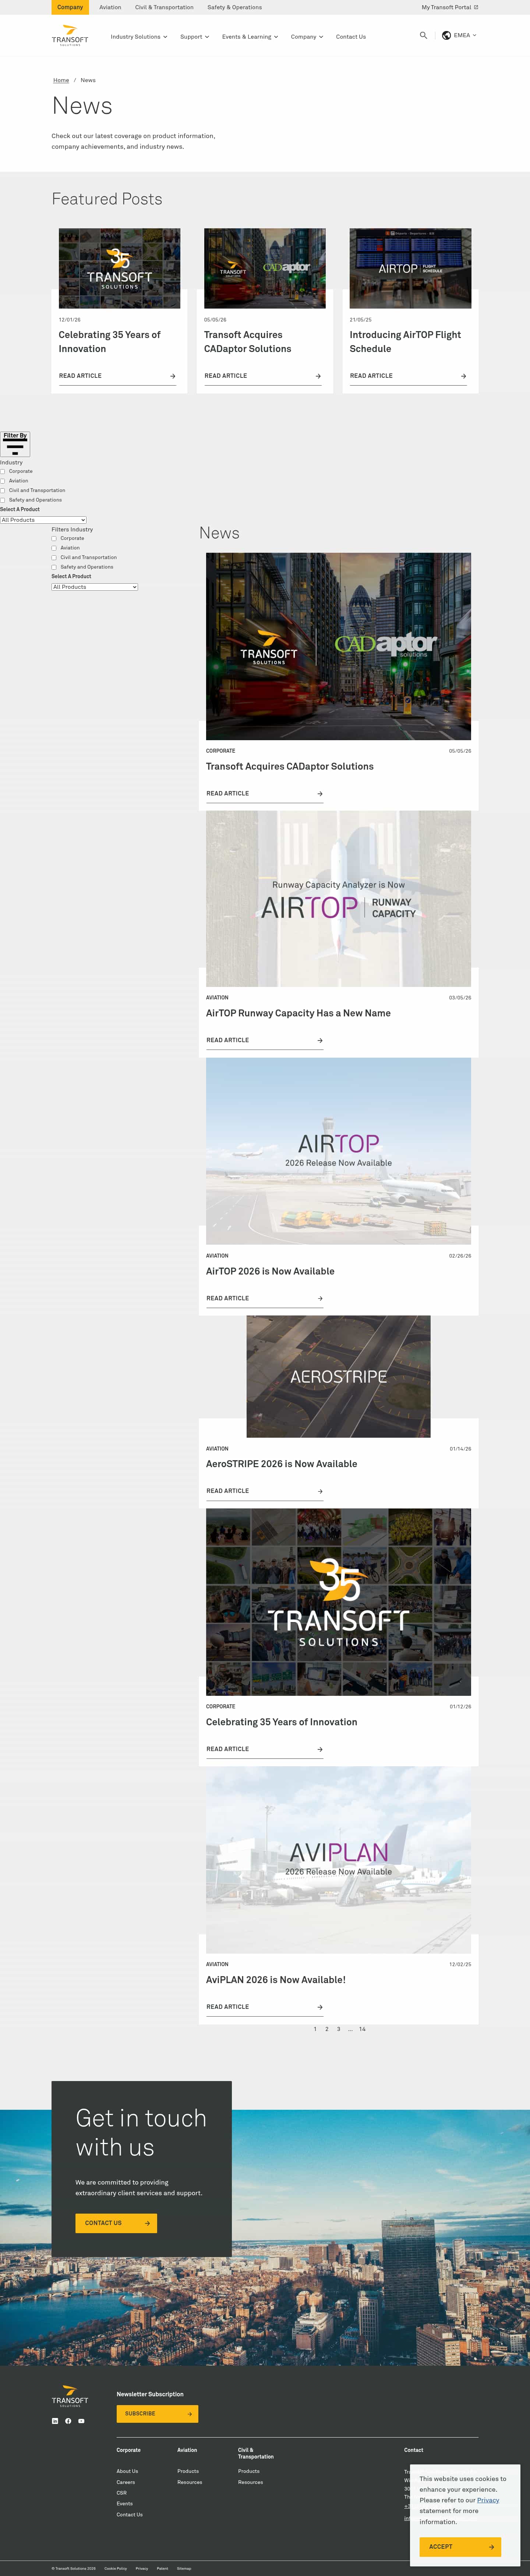This screenshot has height=2576, width=530.
Task: Open CSR footer link
Action: coord(121,2493)
